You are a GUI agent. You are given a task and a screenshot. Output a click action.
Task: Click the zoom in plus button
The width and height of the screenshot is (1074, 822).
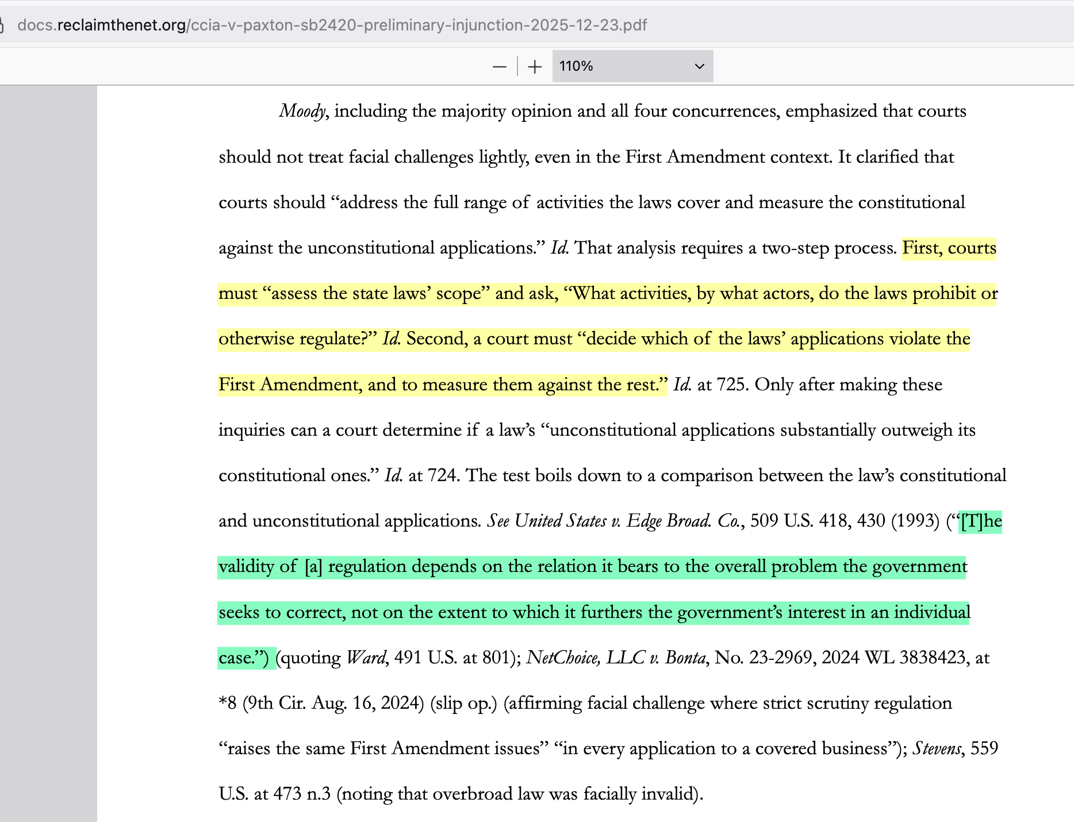(535, 67)
